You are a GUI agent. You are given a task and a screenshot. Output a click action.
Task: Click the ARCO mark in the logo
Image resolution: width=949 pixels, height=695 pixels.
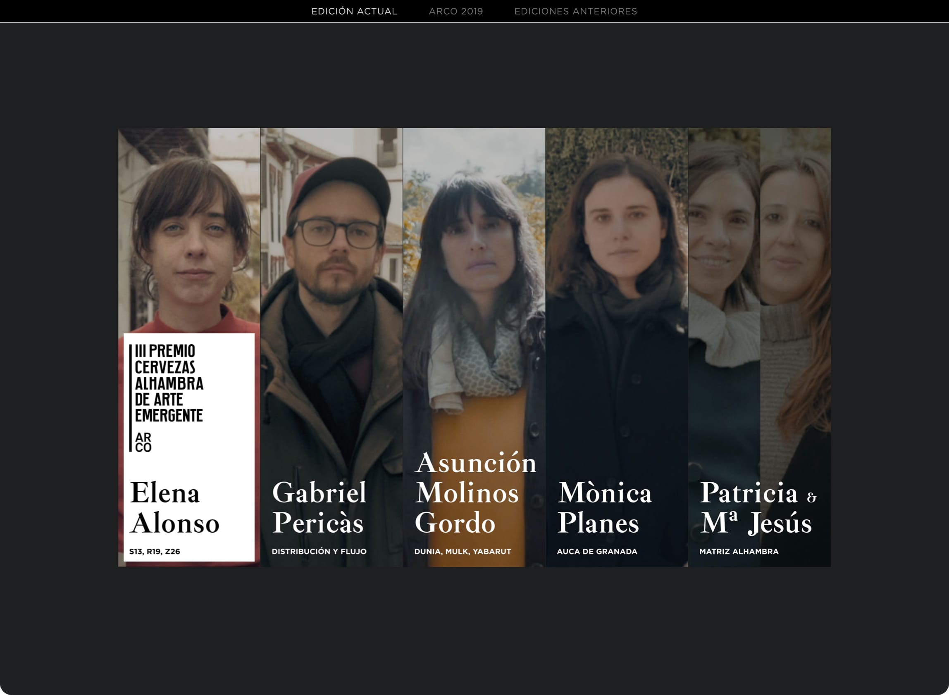143,443
